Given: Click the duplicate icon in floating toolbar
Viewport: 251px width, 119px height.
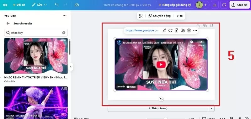Looking at the screenshot, I should click(x=183, y=30).
